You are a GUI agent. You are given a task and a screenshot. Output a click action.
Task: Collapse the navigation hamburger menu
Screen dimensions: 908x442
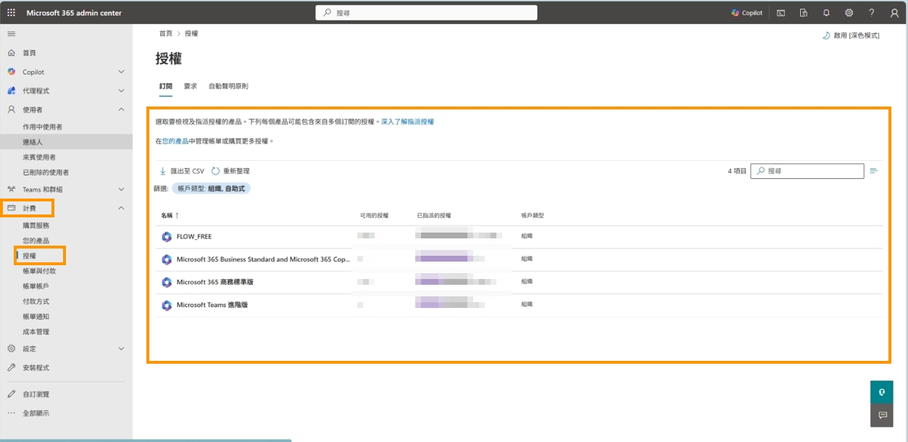11,34
